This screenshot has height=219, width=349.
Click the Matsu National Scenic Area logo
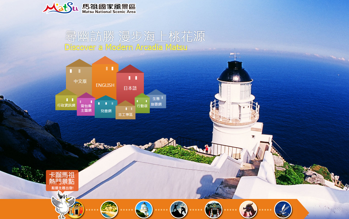coord(89,8)
